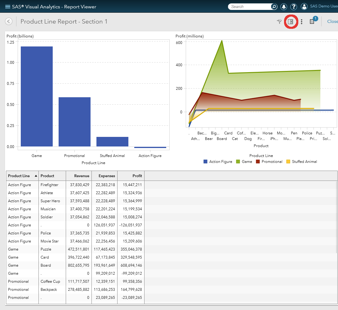The image size is (338, 310).
Task: Click the grayed guided-analysis arrow icon
Action: tap(279, 21)
